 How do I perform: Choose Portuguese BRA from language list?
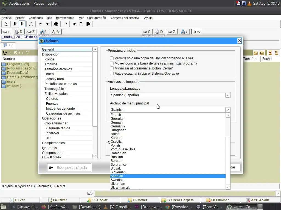pos(168,149)
